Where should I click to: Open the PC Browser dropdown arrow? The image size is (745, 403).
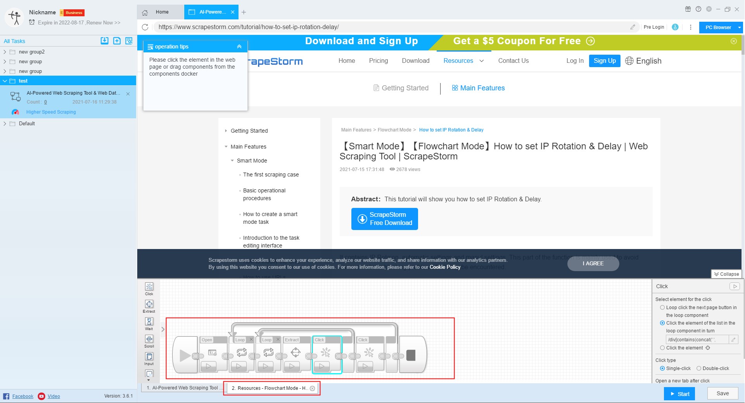point(739,28)
